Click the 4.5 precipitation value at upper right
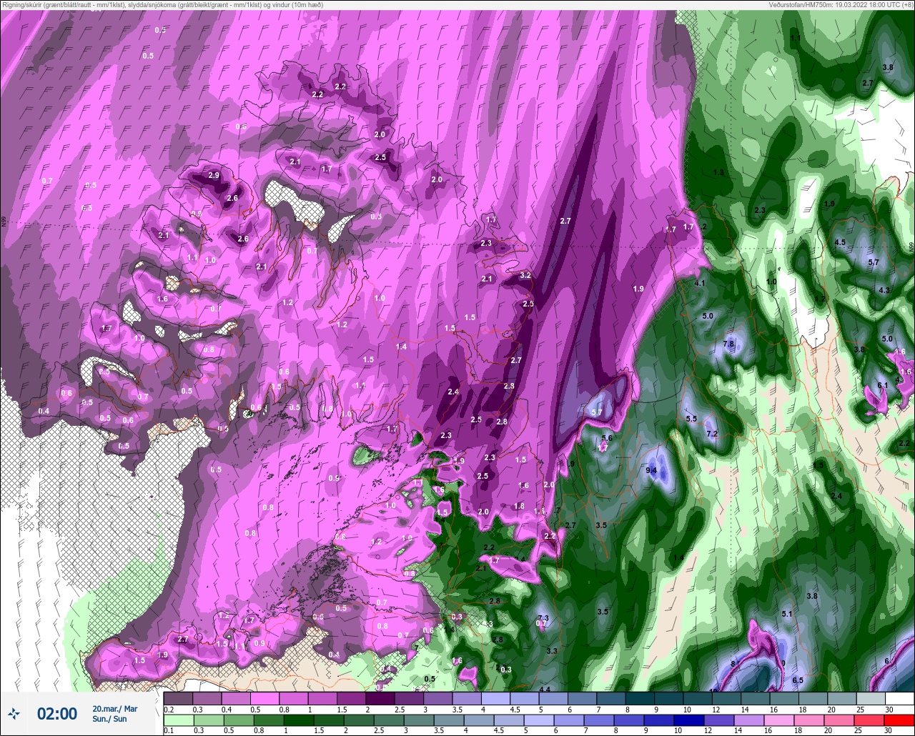Screen dimensions: 915x736 (840, 242)
